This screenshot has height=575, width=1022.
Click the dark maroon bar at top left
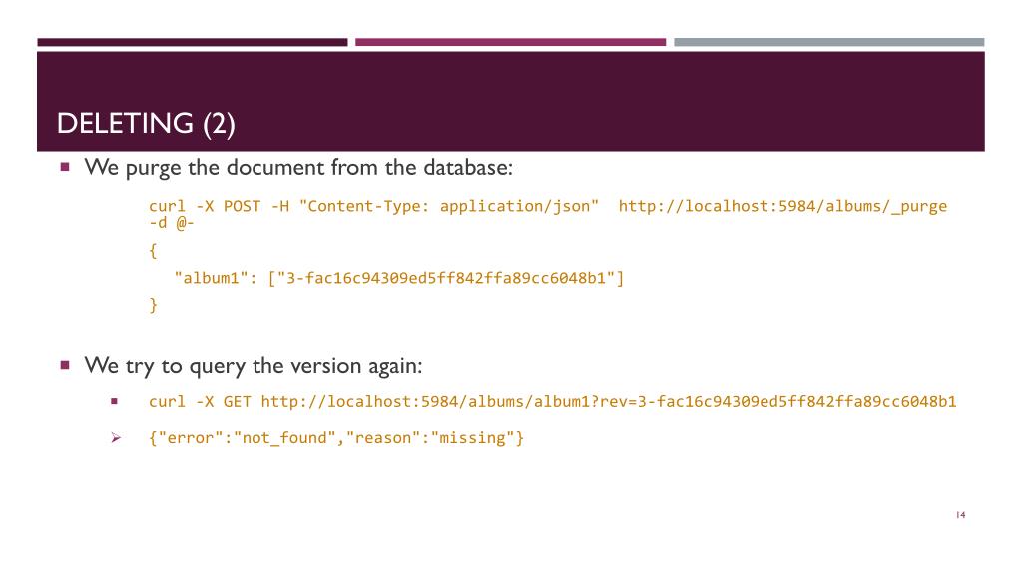click(193, 42)
